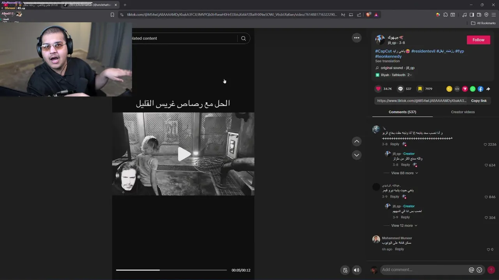The height and width of the screenshot is (280, 499).
Task: Click the Add comment input field
Action: [424, 270]
